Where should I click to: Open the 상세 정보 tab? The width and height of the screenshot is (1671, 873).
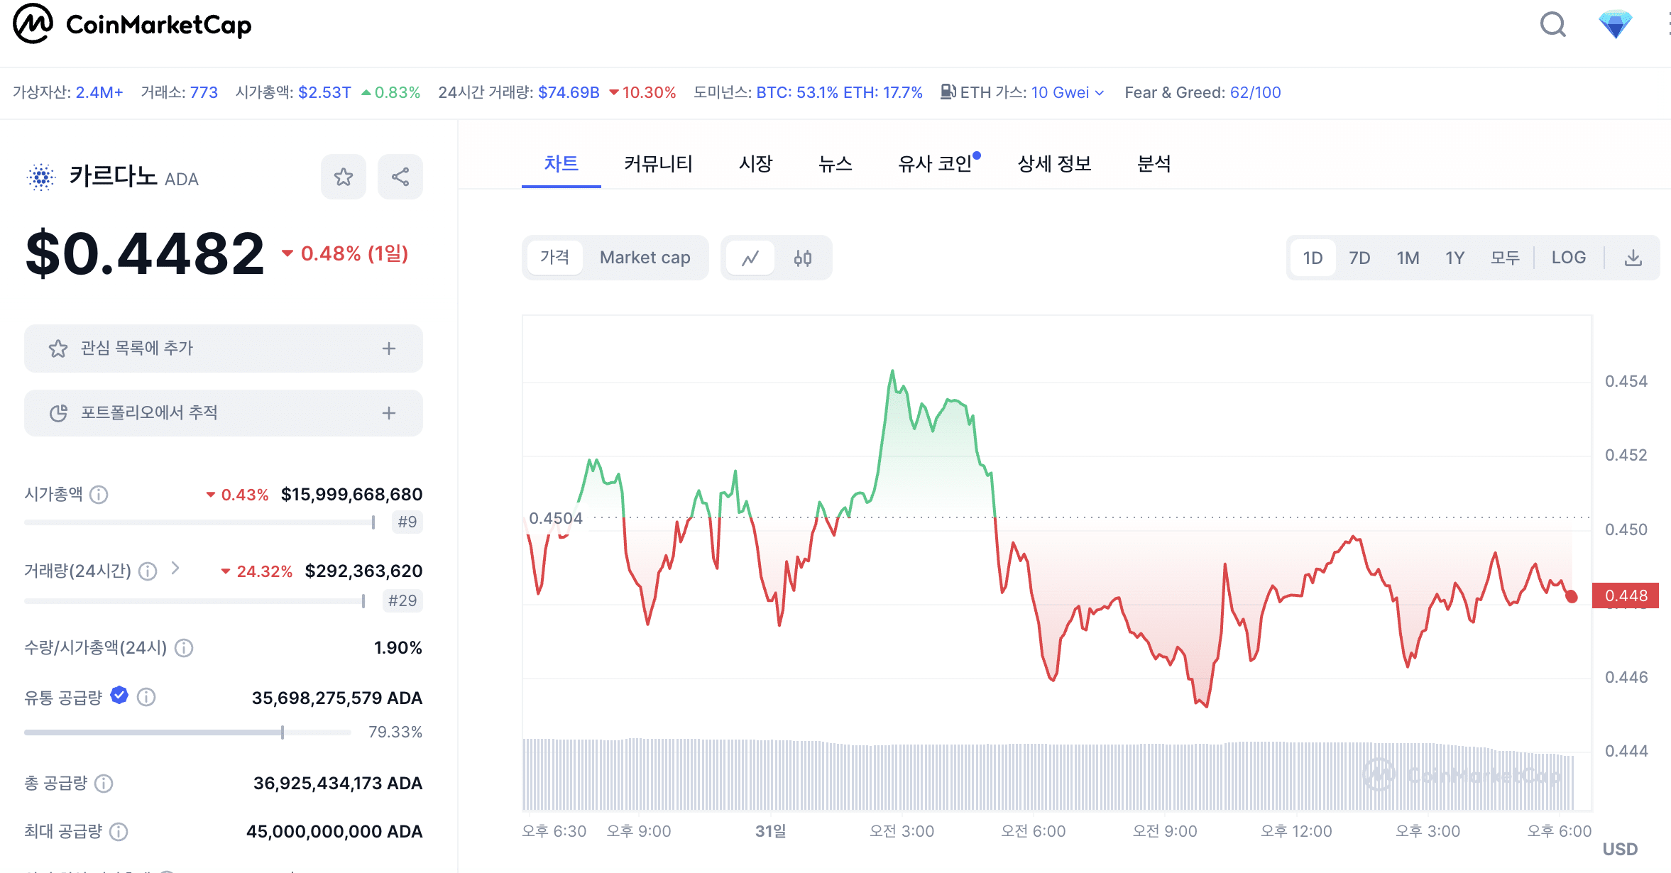[x=1054, y=164]
